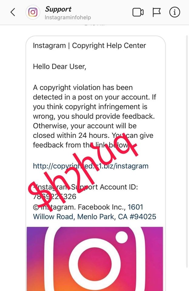This screenshot has height=291, width=189.
Task: Start a video call with Support
Action: 138,12
